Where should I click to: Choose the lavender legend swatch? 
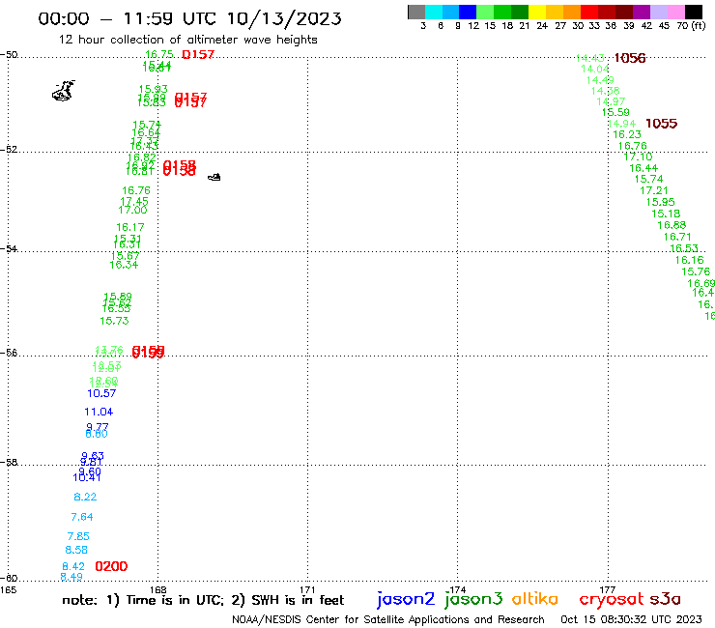pyautogui.click(x=658, y=12)
